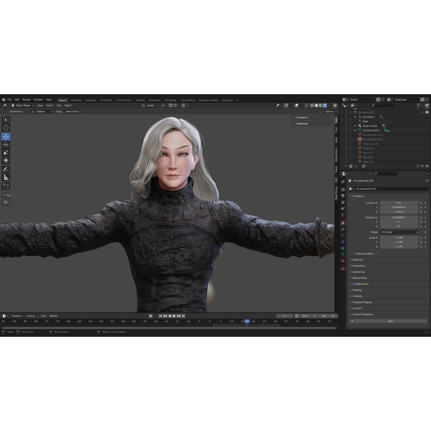Activate the Scale tool
This screenshot has width=431, height=431.
[6, 152]
